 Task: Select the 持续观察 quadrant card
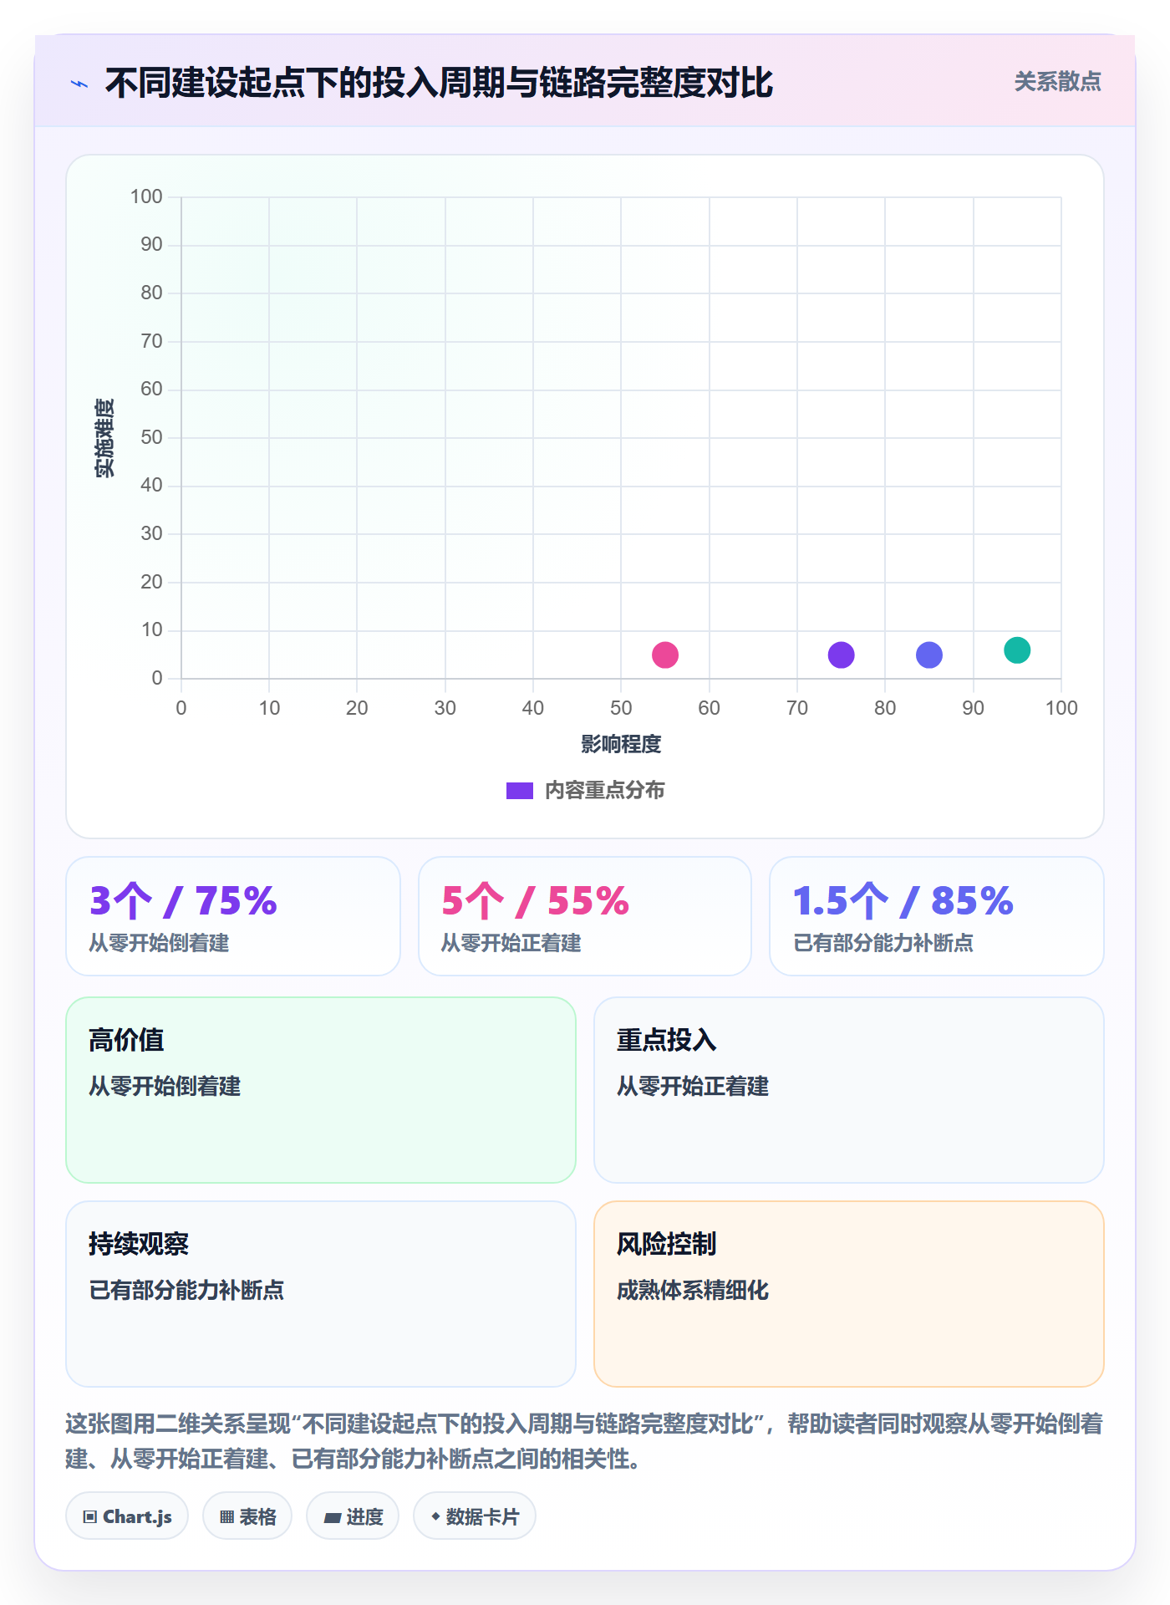321,1294
